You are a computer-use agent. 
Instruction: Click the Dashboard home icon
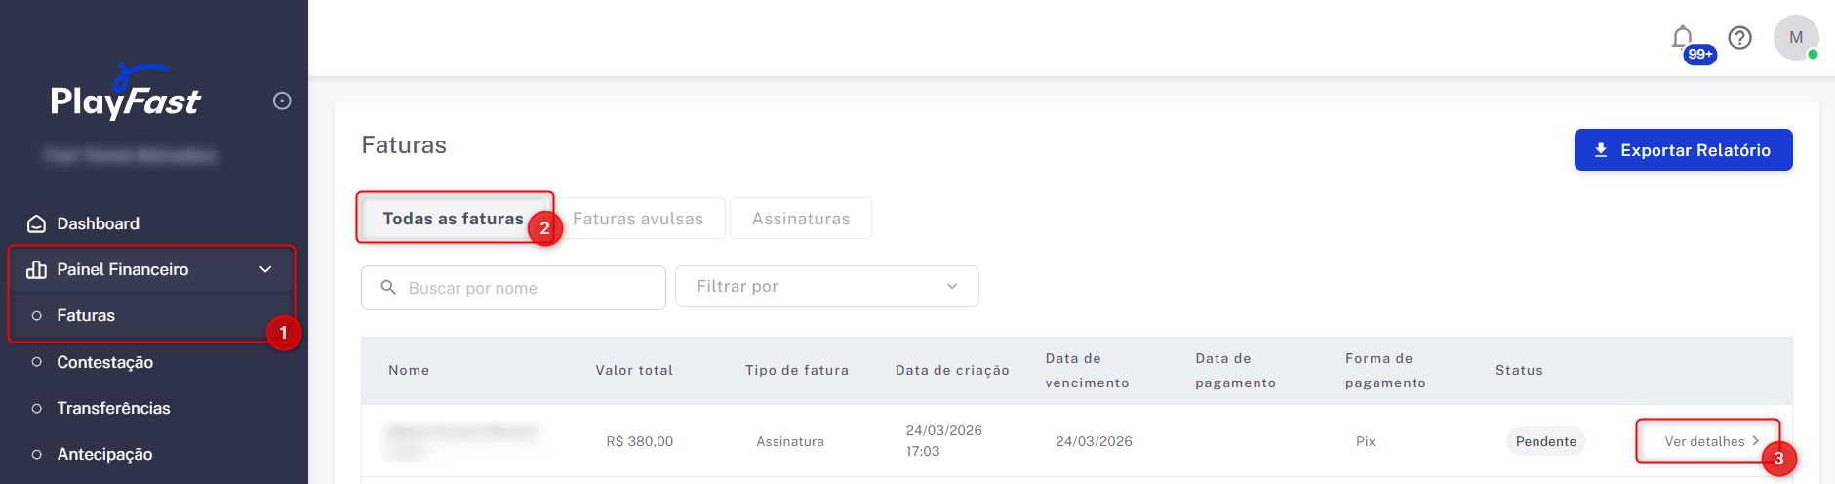coord(36,224)
